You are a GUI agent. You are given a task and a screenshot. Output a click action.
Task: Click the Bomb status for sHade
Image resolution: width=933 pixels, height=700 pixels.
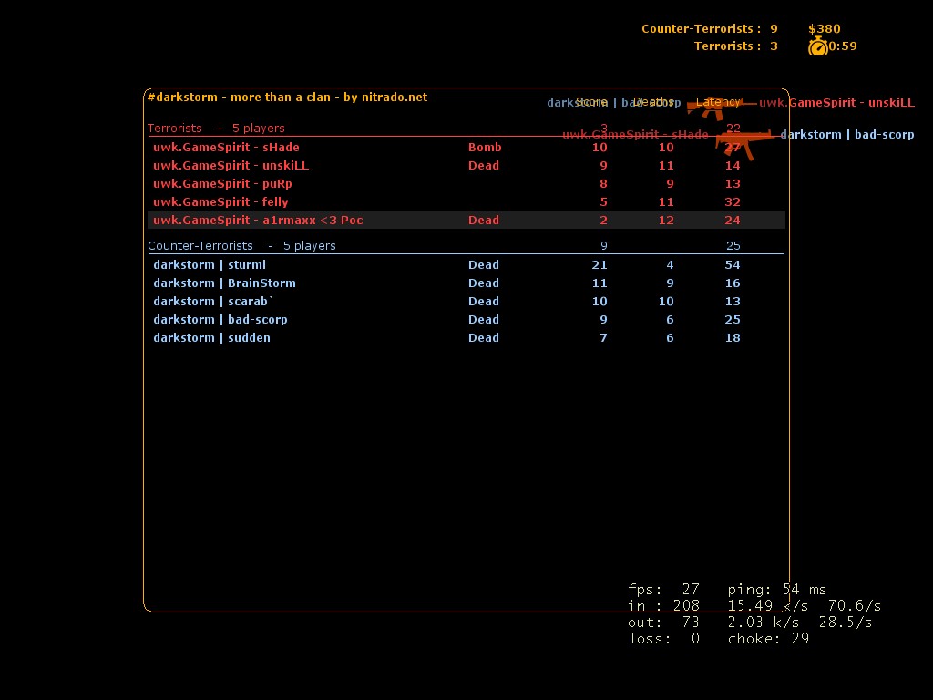click(x=485, y=148)
